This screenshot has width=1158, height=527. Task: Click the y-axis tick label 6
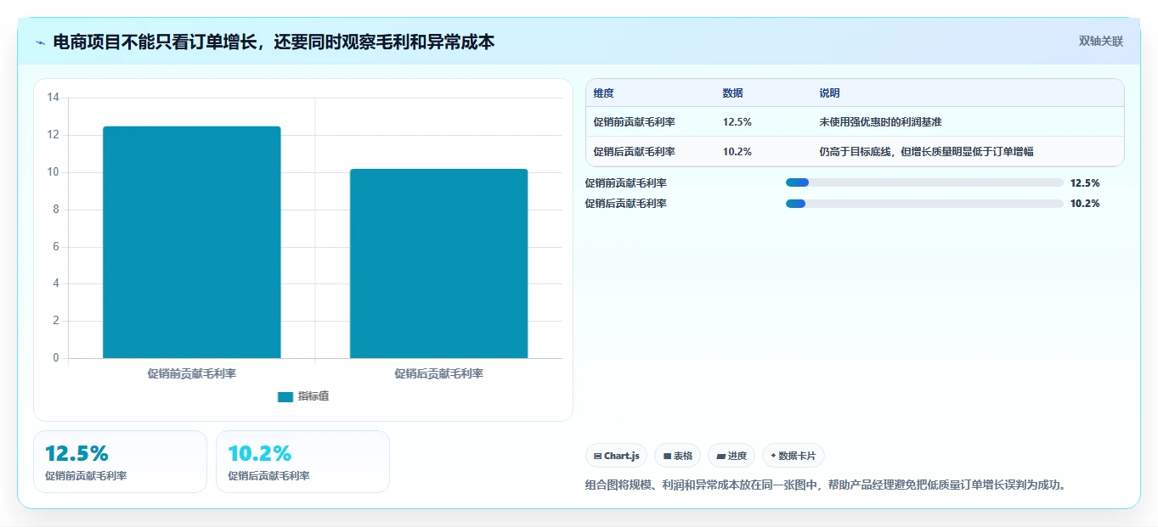pyautogui.click(x=56, y=247)
